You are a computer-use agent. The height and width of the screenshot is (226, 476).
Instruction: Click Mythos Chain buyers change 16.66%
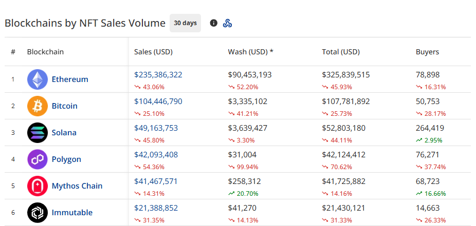tap(431, 194)
